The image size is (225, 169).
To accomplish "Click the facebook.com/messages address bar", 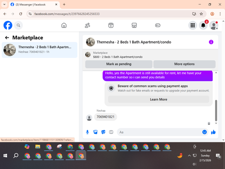I will tap(67, 14).
